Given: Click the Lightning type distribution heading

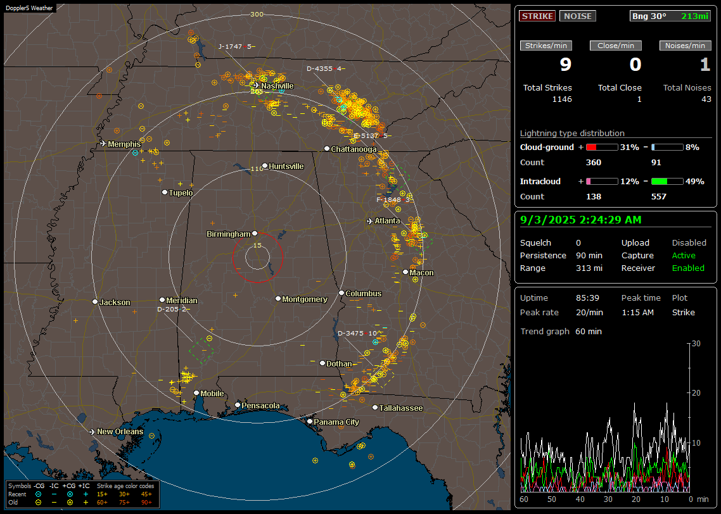Looking at the screenshot, I should tap(572, 133).
